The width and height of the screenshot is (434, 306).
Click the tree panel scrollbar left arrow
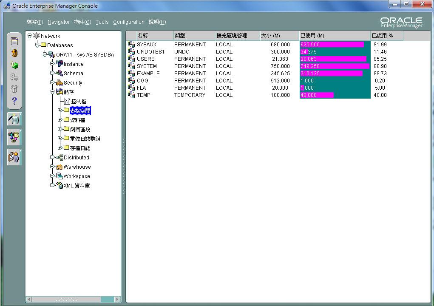coord(29,299)
